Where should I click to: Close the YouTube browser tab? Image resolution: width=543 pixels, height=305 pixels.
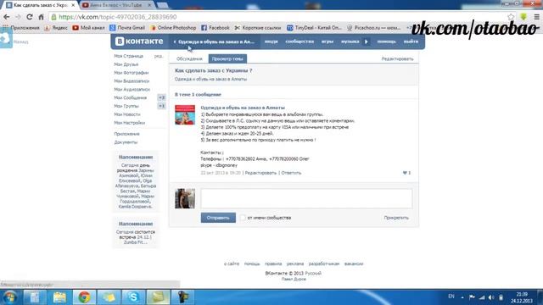pyautogui.click(x=149, y=5)
